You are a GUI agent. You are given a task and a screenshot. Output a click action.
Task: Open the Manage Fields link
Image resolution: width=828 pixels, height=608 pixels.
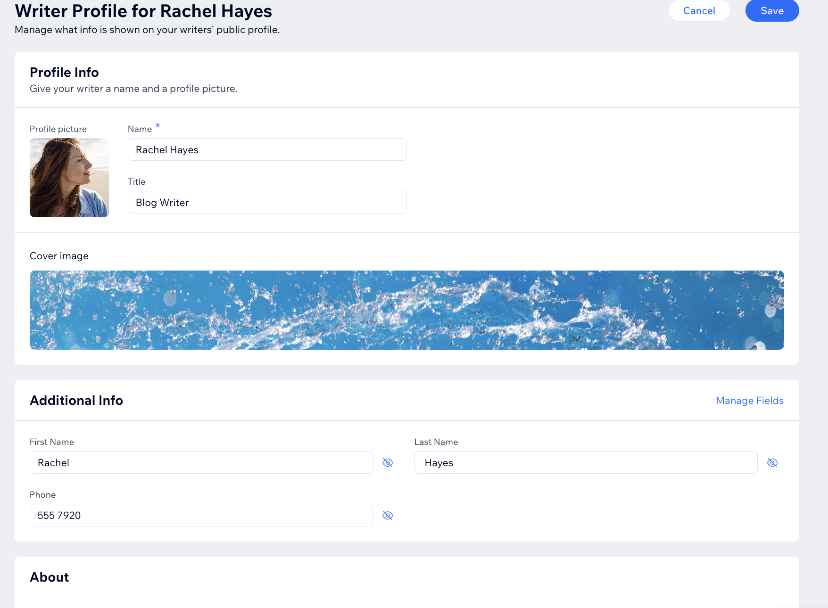tap(750, 401)
